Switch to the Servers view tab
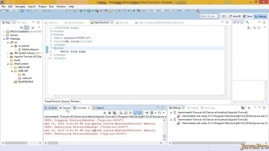 pyautogui.click(x=65, y=108)
